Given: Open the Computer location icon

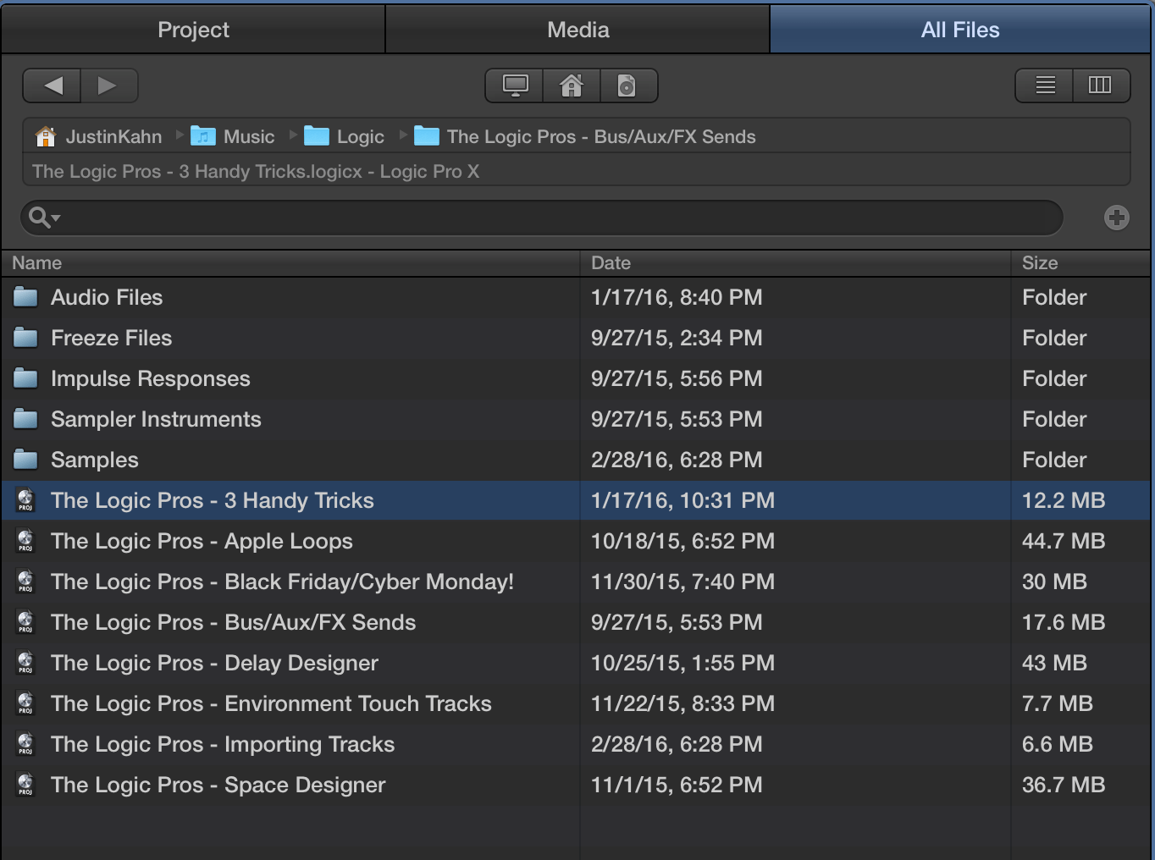Looking at the screenshot, I should tap(512, 85).
